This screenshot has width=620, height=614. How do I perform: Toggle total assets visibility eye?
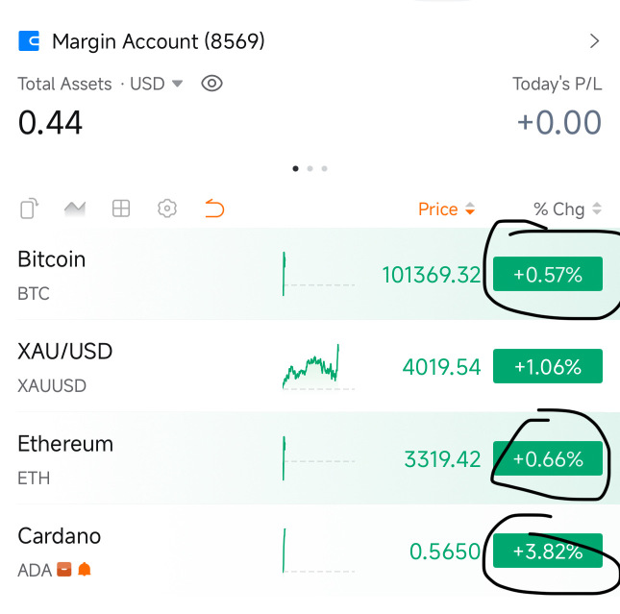tap(211, 84)
